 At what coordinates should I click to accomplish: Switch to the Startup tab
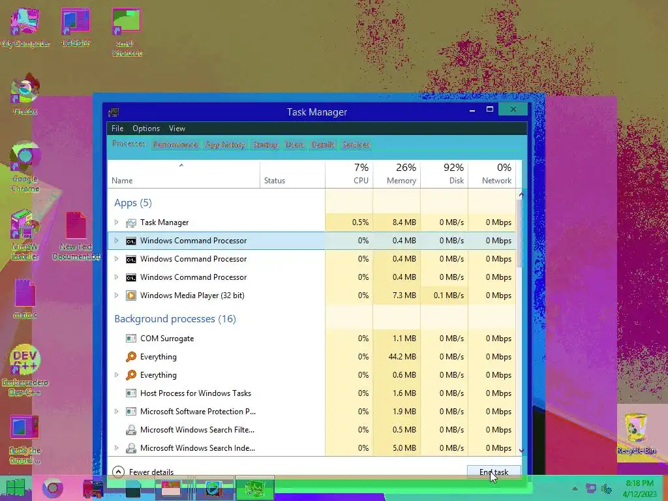(265, 145)
